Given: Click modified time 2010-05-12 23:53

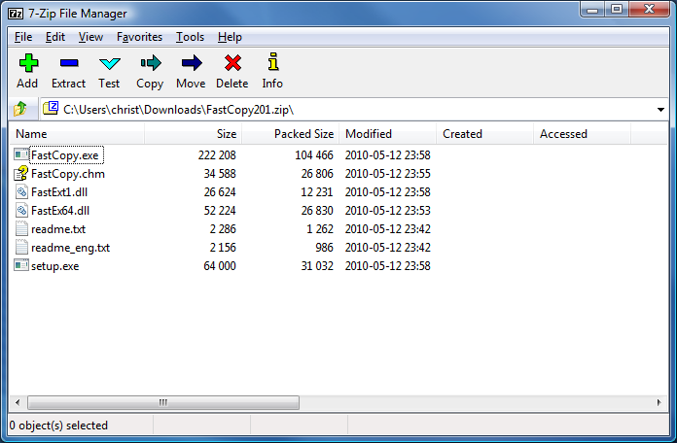Looking at the screenshot, I should pyautogui.click(x=388, y=211).
